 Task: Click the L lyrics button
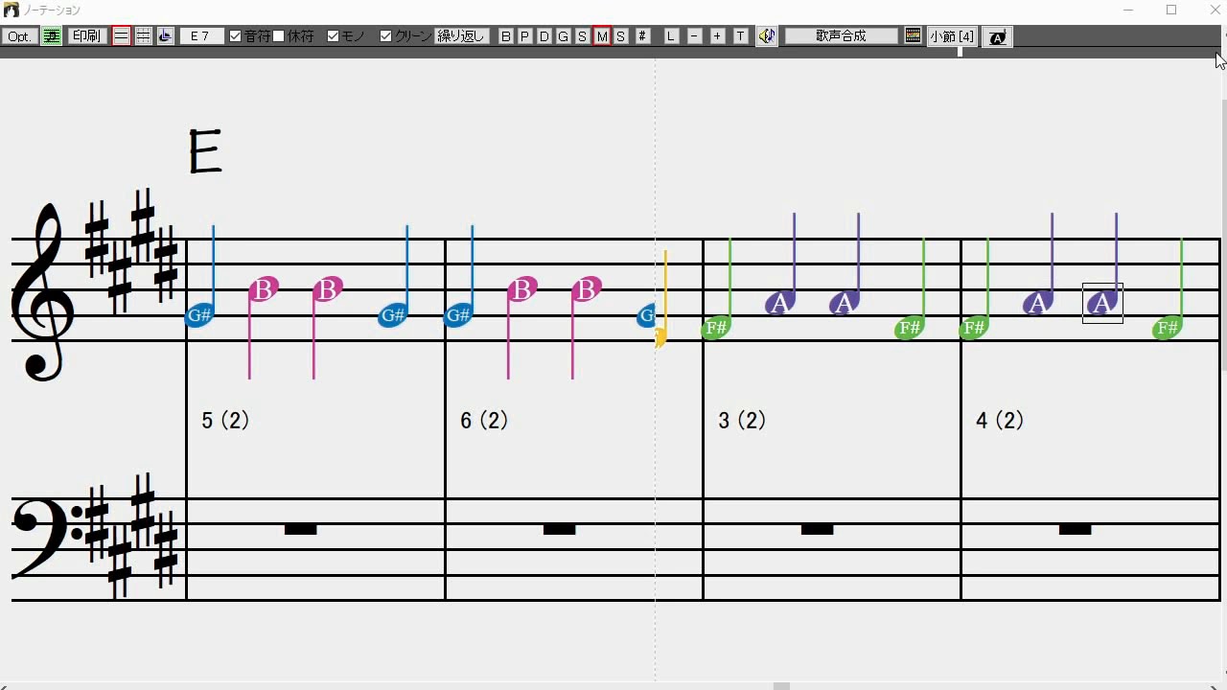tap(671, 36)
